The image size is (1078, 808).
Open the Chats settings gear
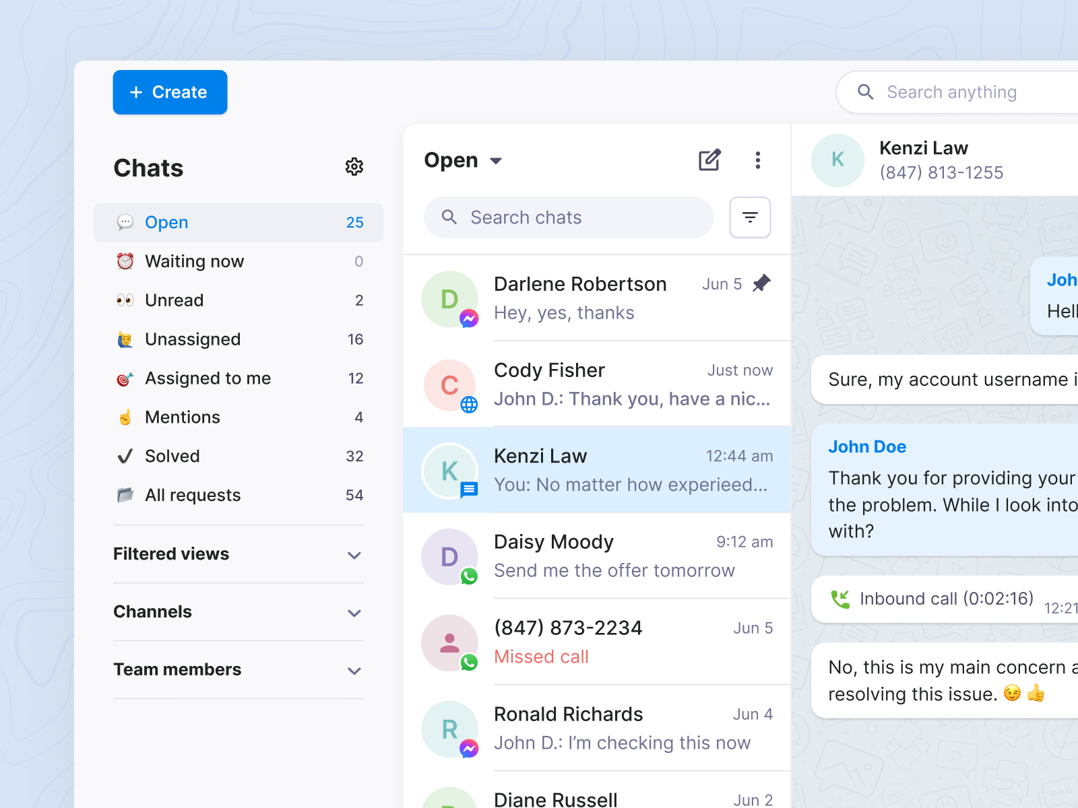point(354,166)
